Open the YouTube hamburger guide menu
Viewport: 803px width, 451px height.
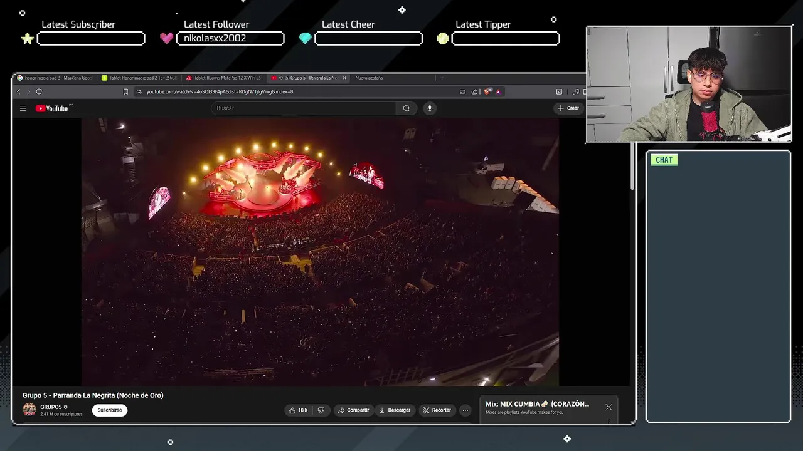(x=23, y=108)
